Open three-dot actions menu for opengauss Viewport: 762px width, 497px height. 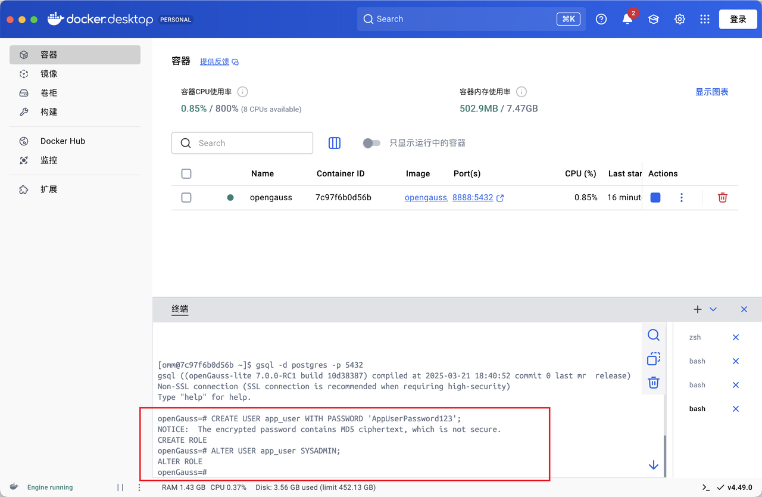tap(681, 197)
